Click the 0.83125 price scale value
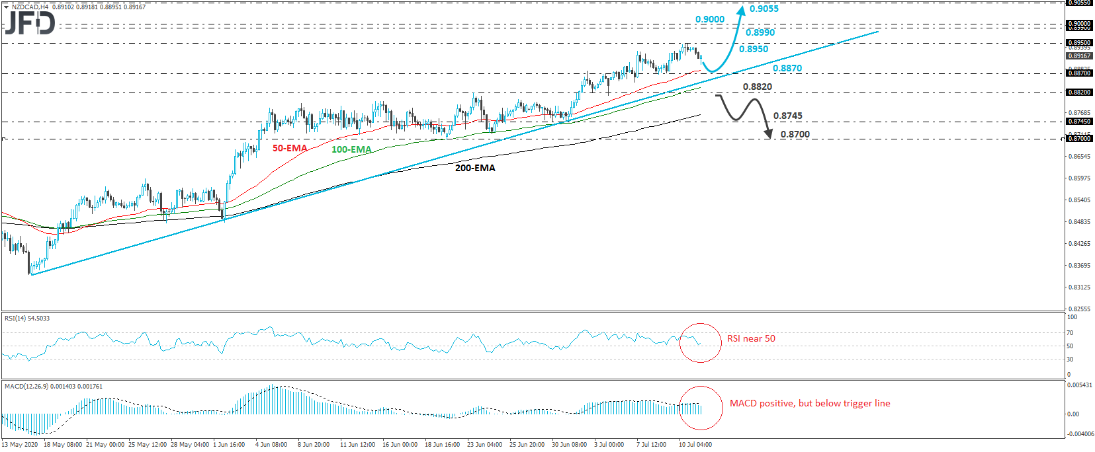The image size is (1095, 452). [1079, 287]
